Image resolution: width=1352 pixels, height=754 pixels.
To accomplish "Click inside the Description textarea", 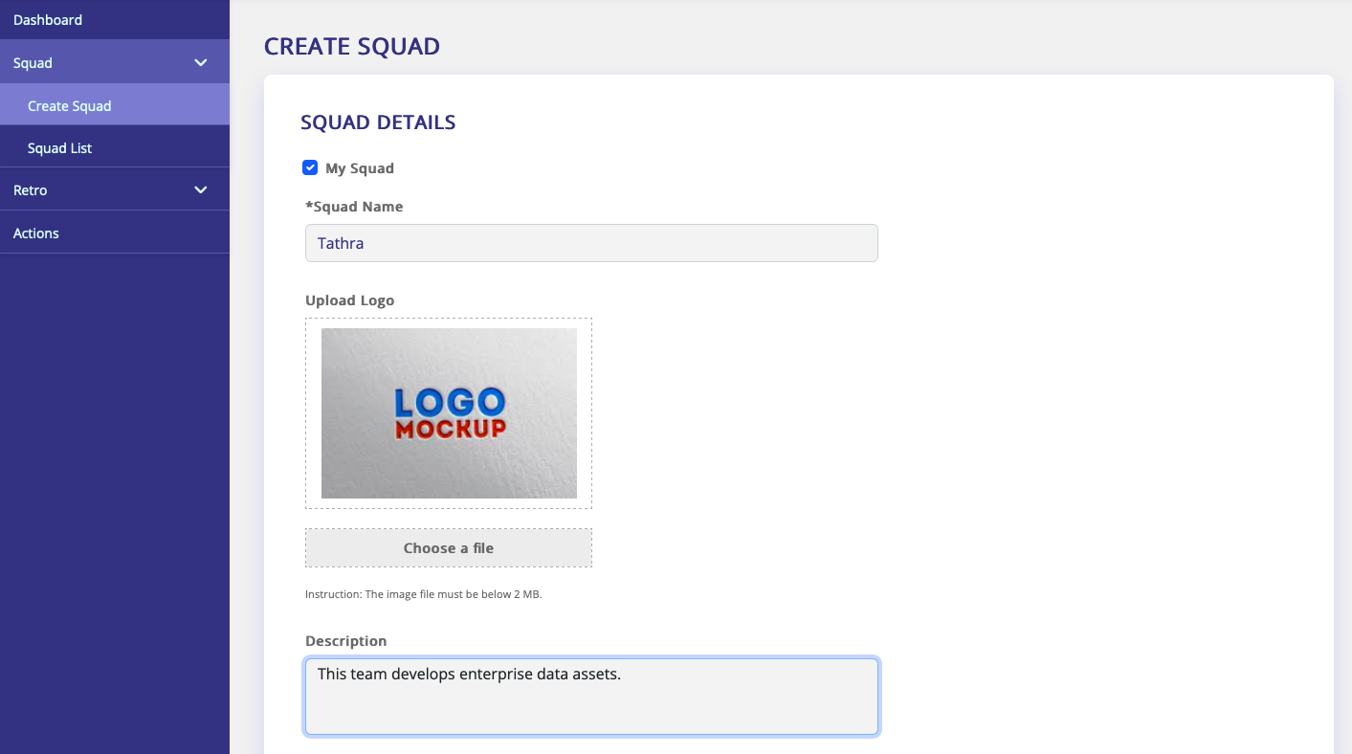I will pyautogui.click(x=590, y=694).
